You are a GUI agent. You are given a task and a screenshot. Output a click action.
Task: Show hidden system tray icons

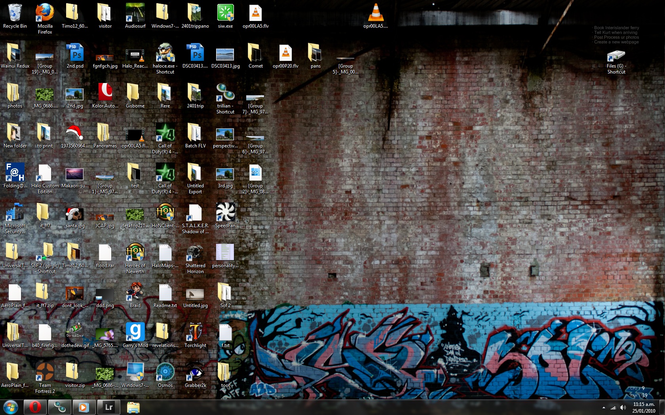604,407
